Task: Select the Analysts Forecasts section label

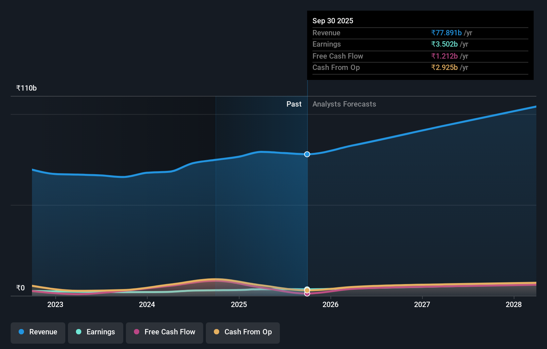Action: click(x=344, y=104)
